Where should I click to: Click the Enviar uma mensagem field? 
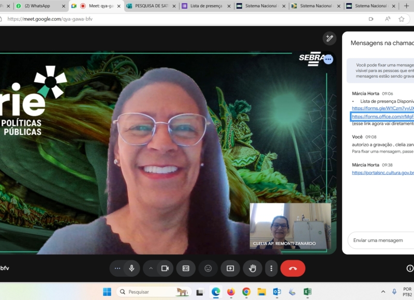tap(380, 240)
